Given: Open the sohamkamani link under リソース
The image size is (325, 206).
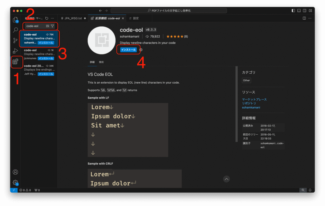Looking at the screenshot, I should [x=251, y=107].
